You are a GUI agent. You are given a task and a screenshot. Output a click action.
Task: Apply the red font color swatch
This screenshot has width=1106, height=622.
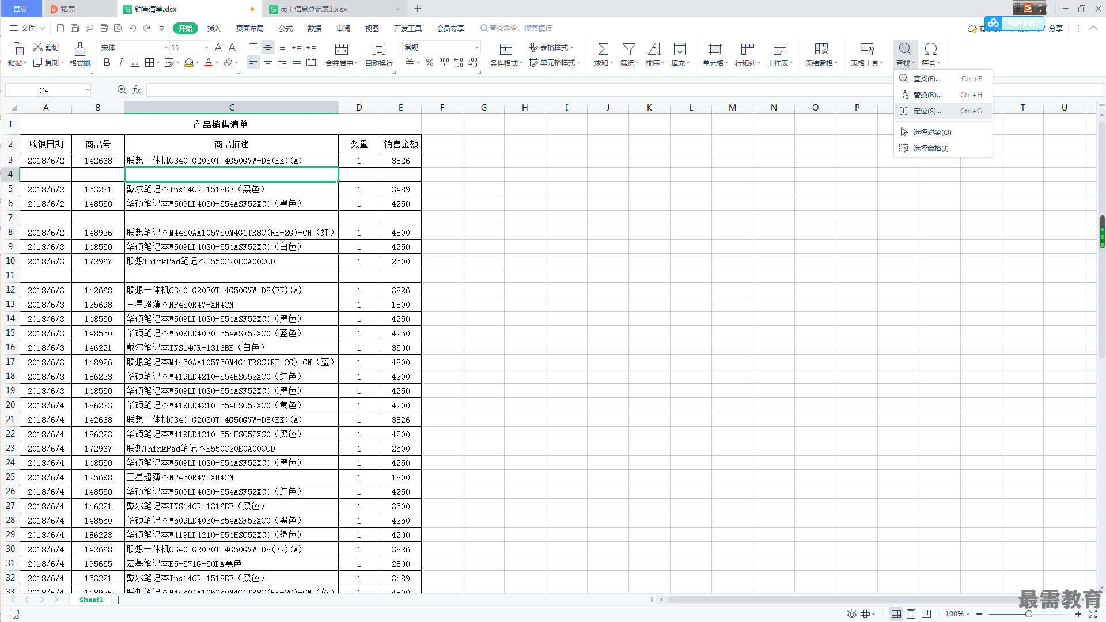click(x=209, y=62)
